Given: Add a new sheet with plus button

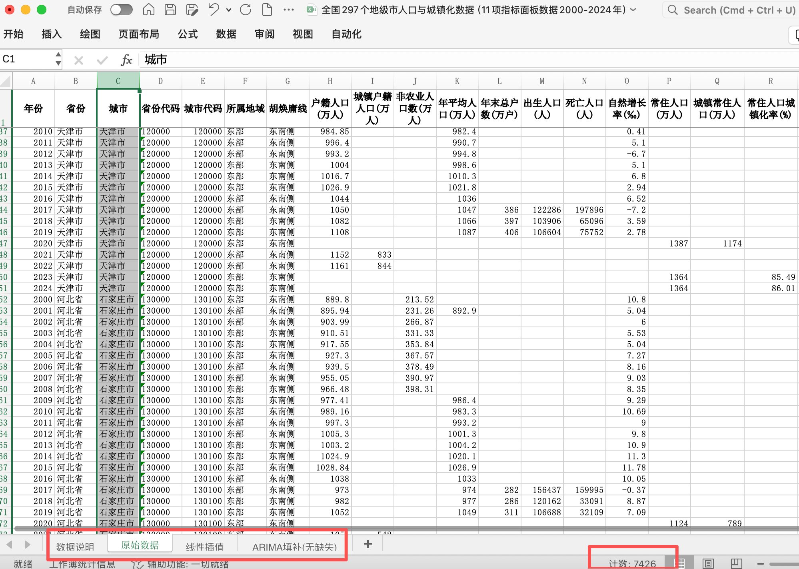Looking at the screenshot, I should tap(368, 544).
